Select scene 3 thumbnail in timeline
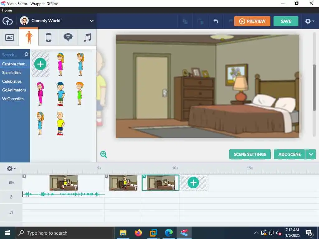 click(161, 183)
